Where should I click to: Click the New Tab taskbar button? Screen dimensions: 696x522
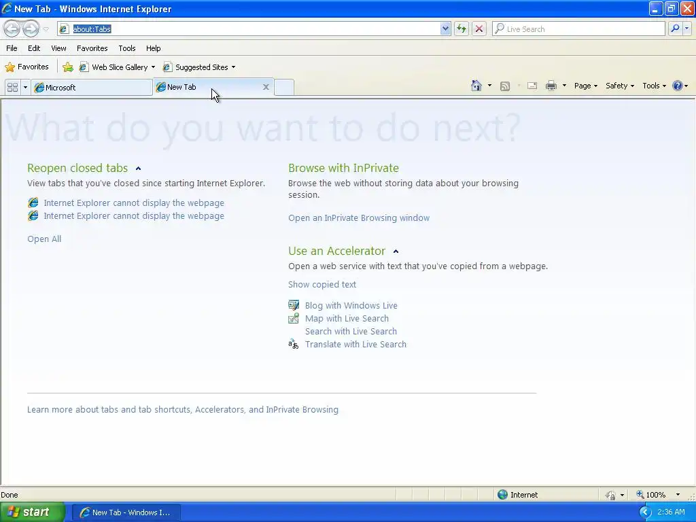click(126, 512)
